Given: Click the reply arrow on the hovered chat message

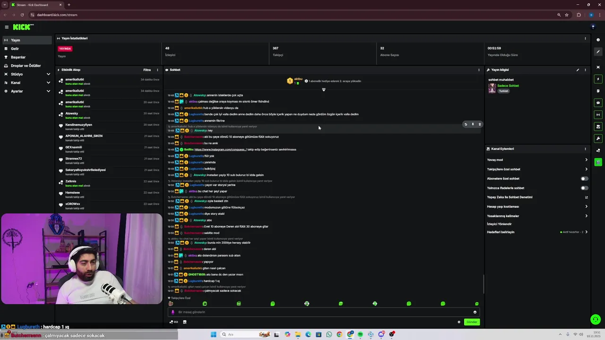Looking at the screenshot, I should (x=466, y=125).
